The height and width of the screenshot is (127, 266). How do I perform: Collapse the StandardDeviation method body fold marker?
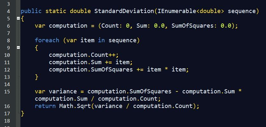point(18,18)
